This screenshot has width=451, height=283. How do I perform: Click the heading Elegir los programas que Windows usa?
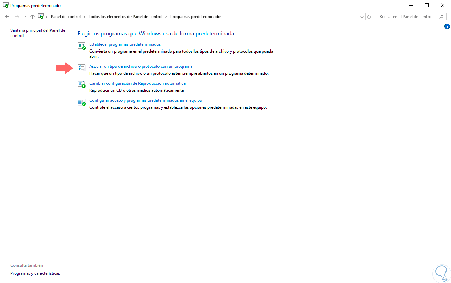156,34
